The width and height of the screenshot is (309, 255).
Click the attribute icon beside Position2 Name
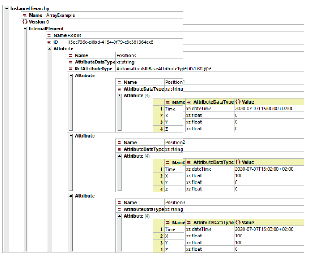click(119, 143)
